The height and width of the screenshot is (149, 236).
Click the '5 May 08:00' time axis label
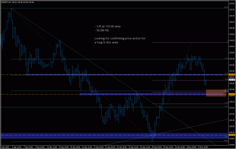coord(203,147)
